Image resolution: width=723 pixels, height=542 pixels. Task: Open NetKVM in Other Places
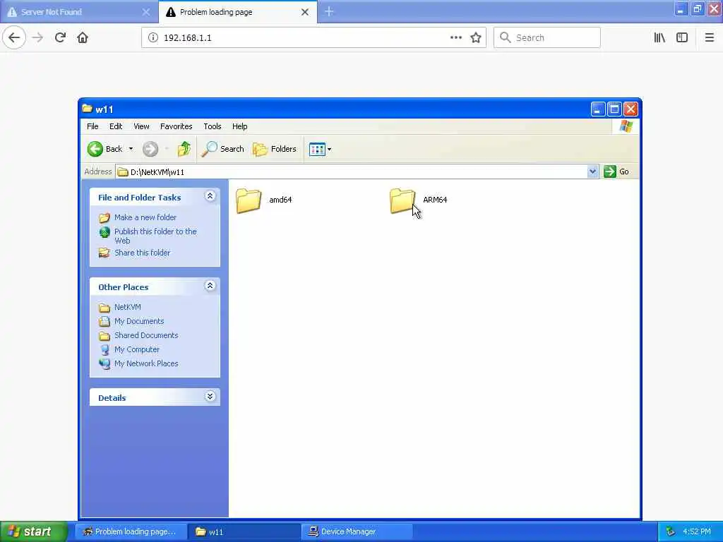click(x=128, y=307)
